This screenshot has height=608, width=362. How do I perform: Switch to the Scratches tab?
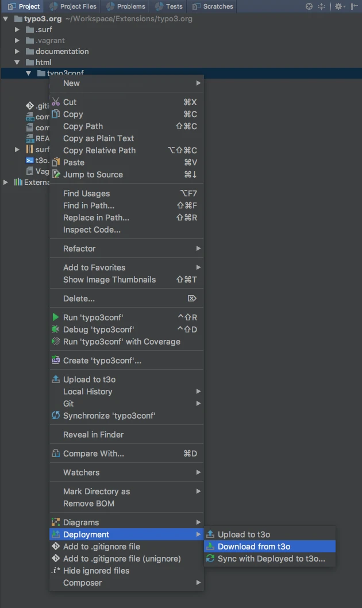point(213,6)
